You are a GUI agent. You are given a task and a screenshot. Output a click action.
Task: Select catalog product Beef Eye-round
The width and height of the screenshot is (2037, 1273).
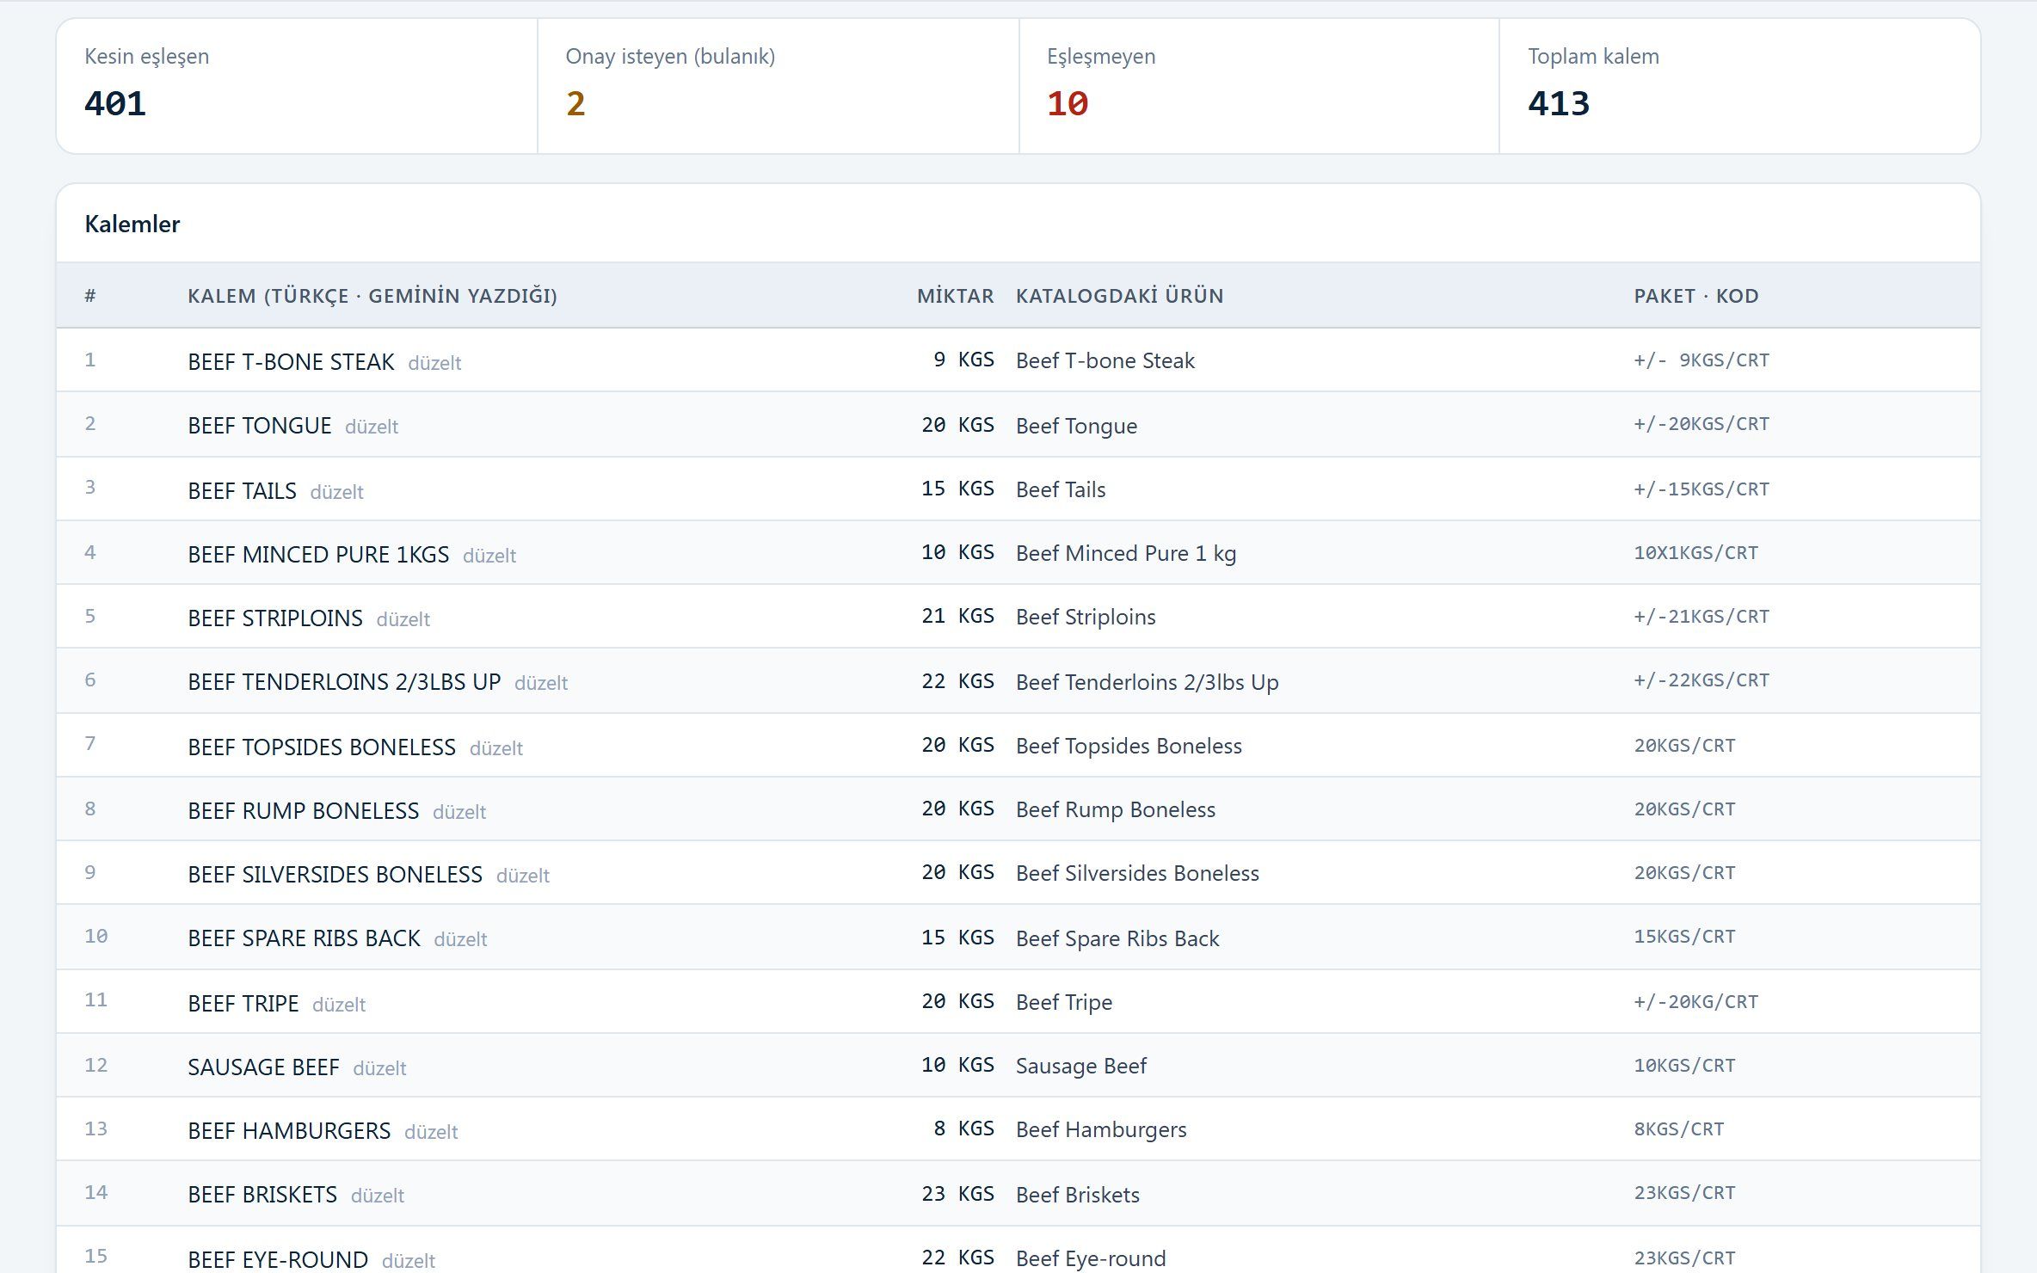tap(1091, 1258)
